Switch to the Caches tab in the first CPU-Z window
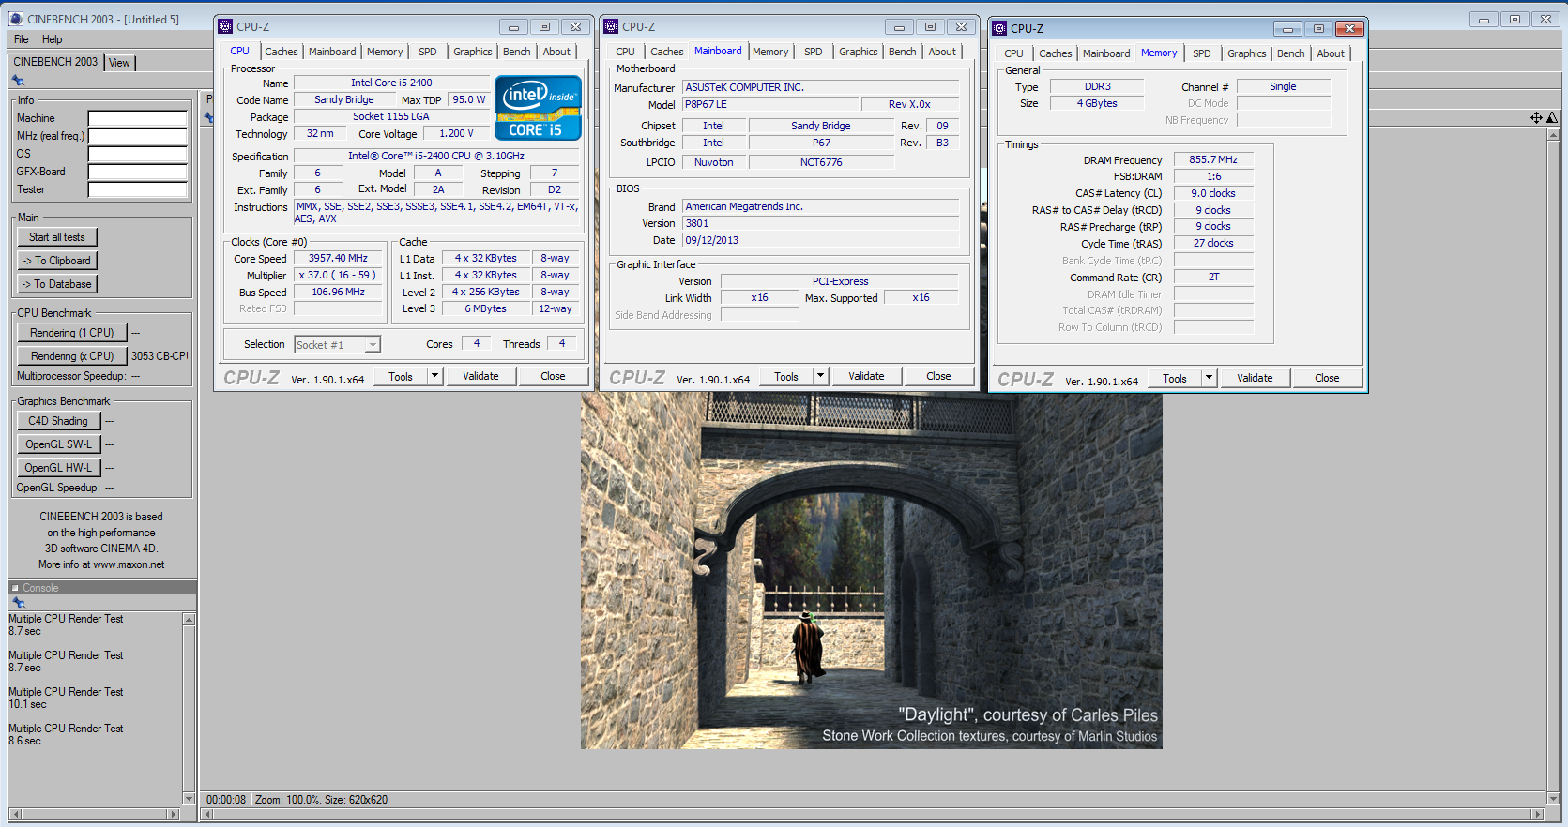The height and width of the screenshot is (827, 1568). click(282, 52)
